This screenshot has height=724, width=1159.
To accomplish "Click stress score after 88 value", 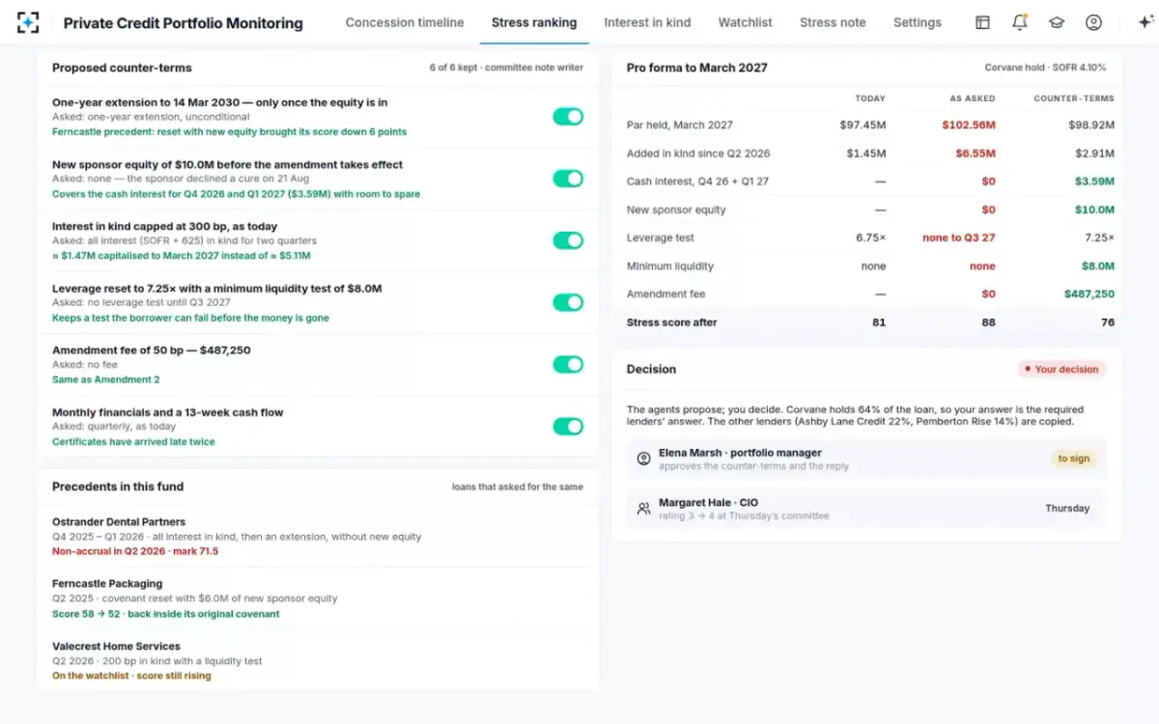I will pos(988,322).
